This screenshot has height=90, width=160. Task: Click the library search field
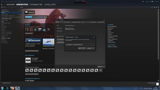click(11, 7)
